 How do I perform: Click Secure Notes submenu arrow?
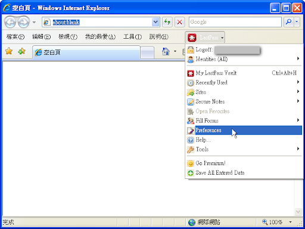(298, 101)
